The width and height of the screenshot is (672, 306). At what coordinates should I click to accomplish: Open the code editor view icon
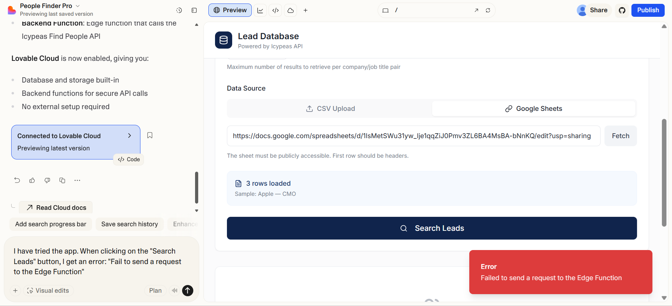276,10
